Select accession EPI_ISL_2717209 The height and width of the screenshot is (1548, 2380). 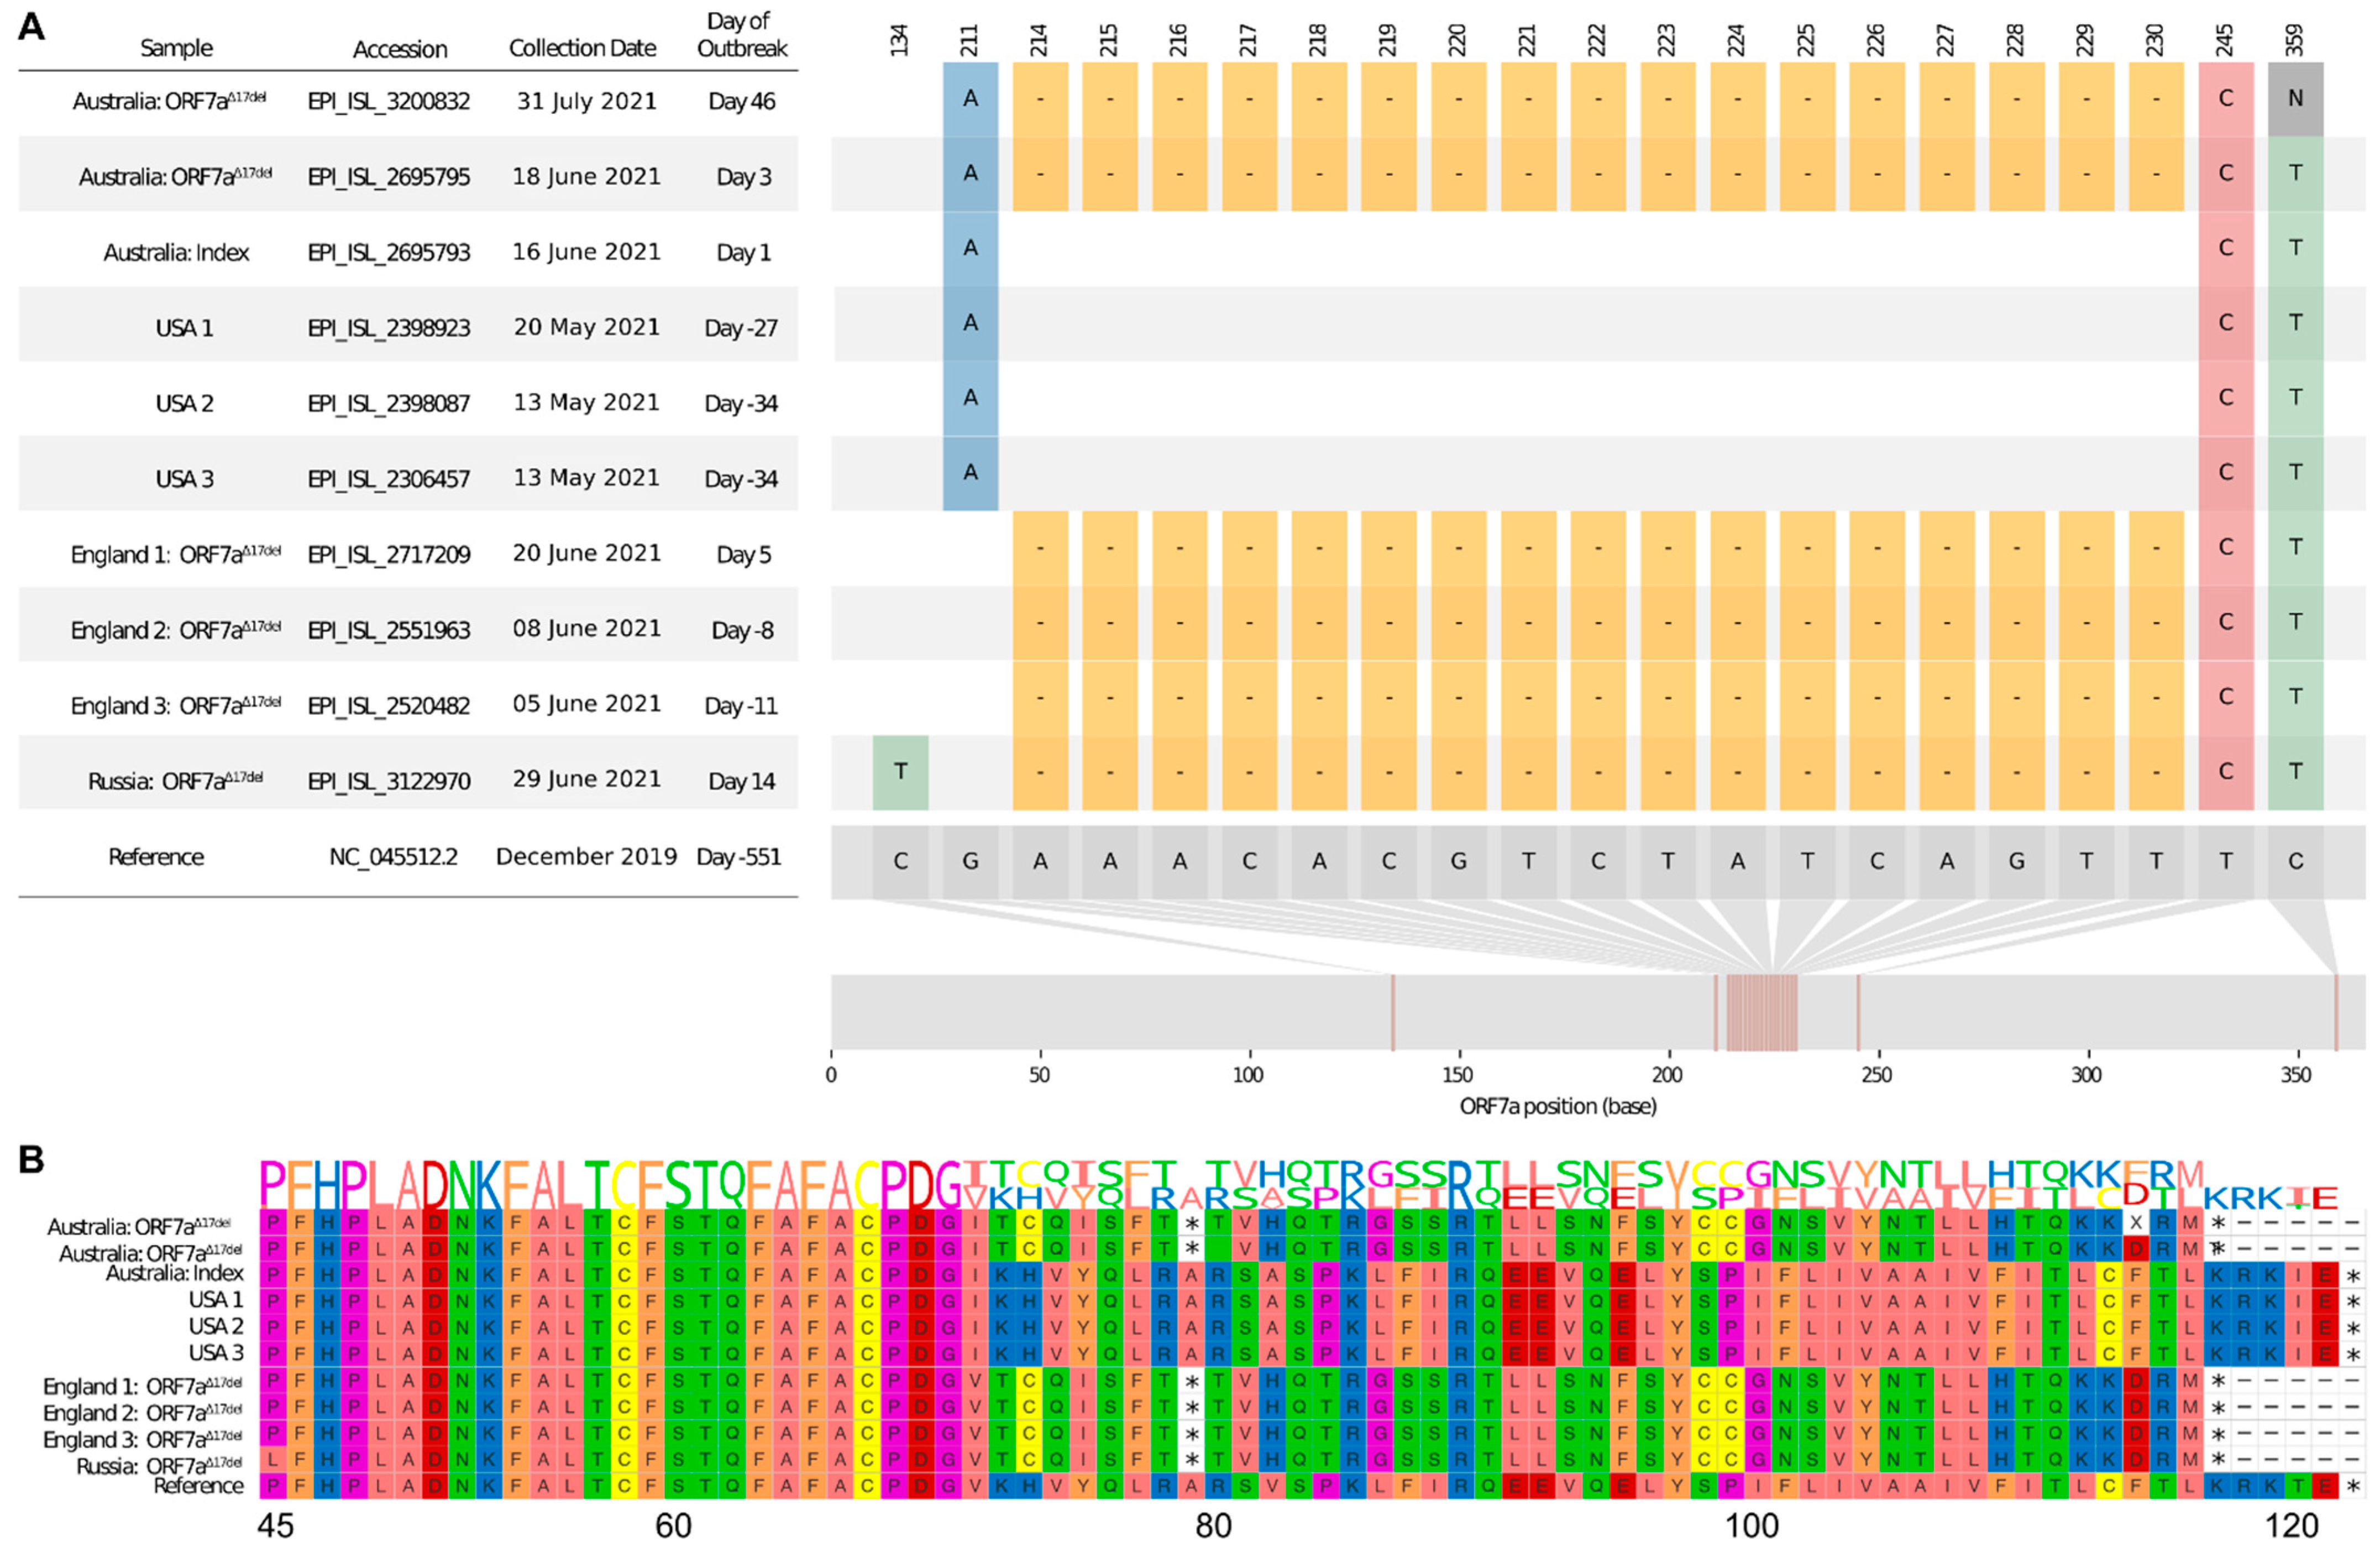click(x=389, y=554)
